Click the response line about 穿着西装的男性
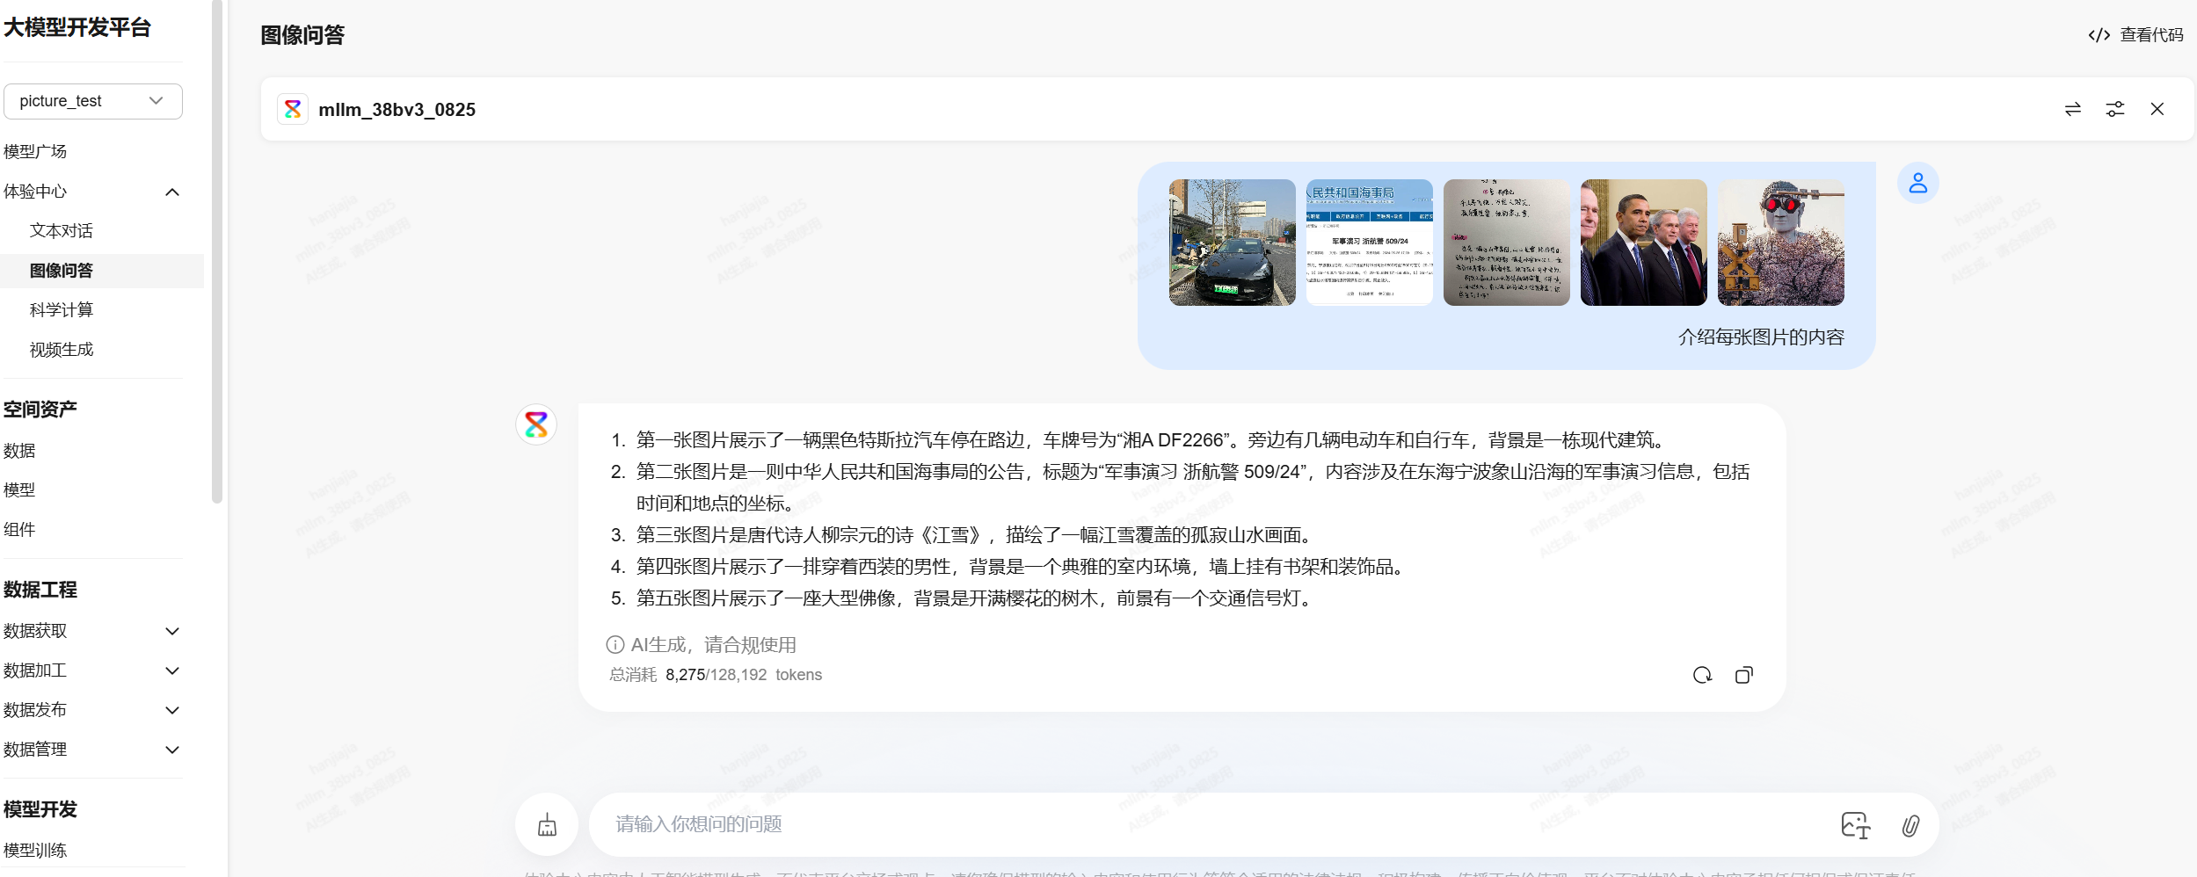 tap(1022, 567)
